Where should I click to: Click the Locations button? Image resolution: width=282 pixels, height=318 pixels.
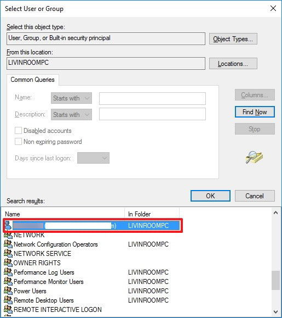point(233,64)
